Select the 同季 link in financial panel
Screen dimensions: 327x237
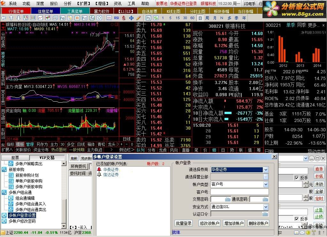point(301,25)
